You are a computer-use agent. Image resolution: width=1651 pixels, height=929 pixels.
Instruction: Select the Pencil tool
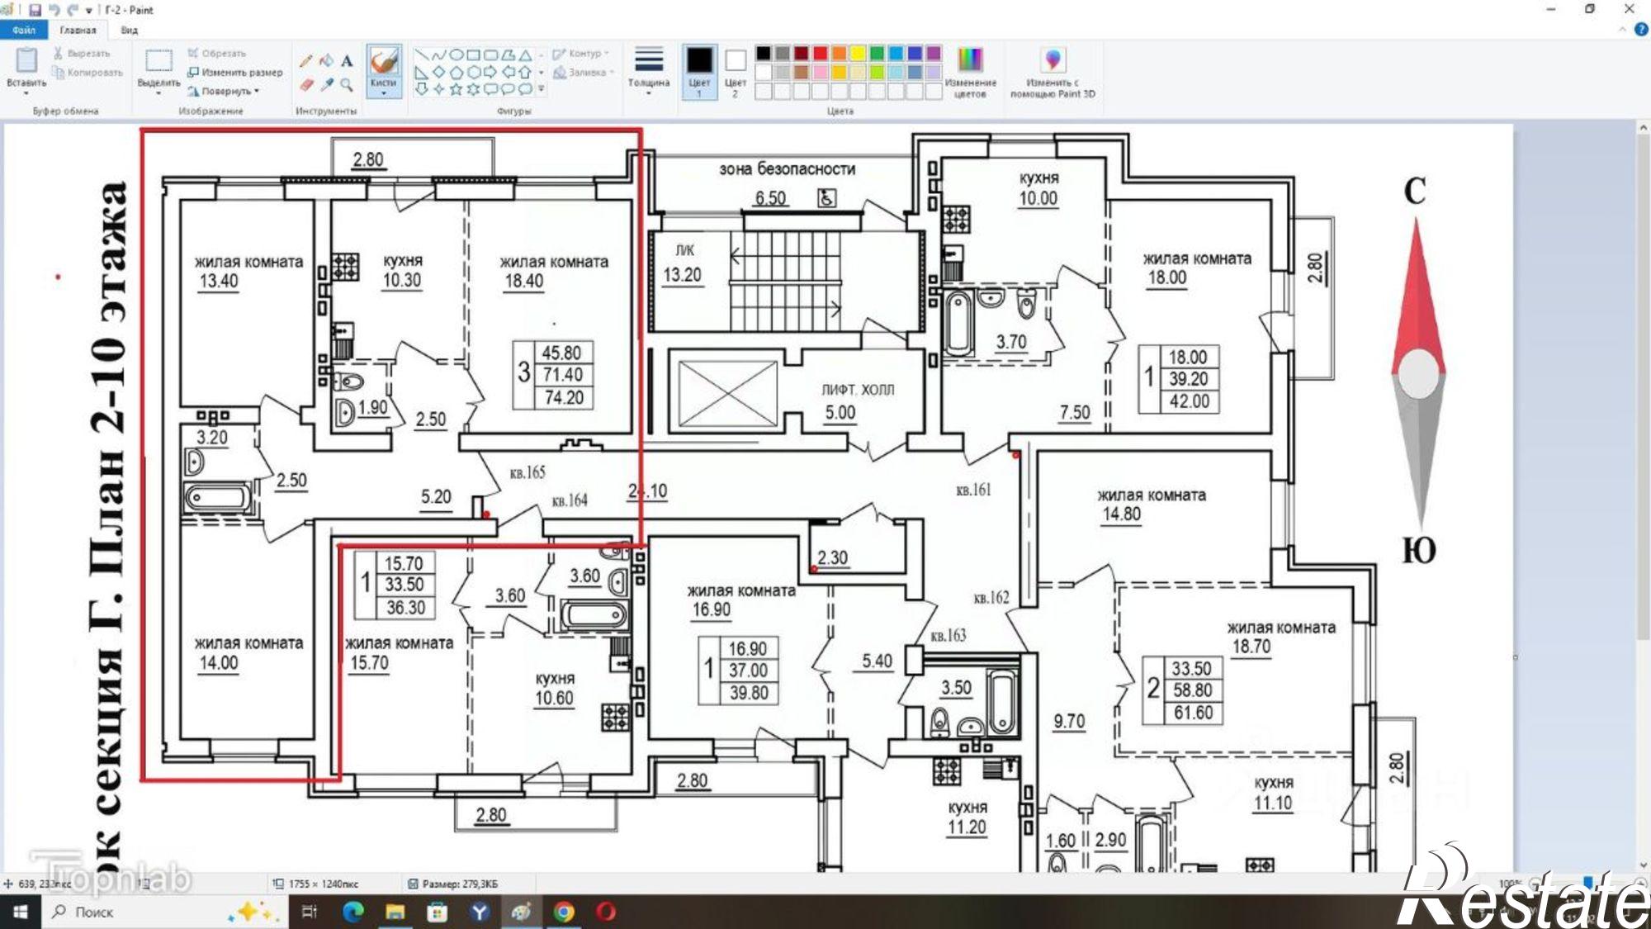tap(306, 60)
